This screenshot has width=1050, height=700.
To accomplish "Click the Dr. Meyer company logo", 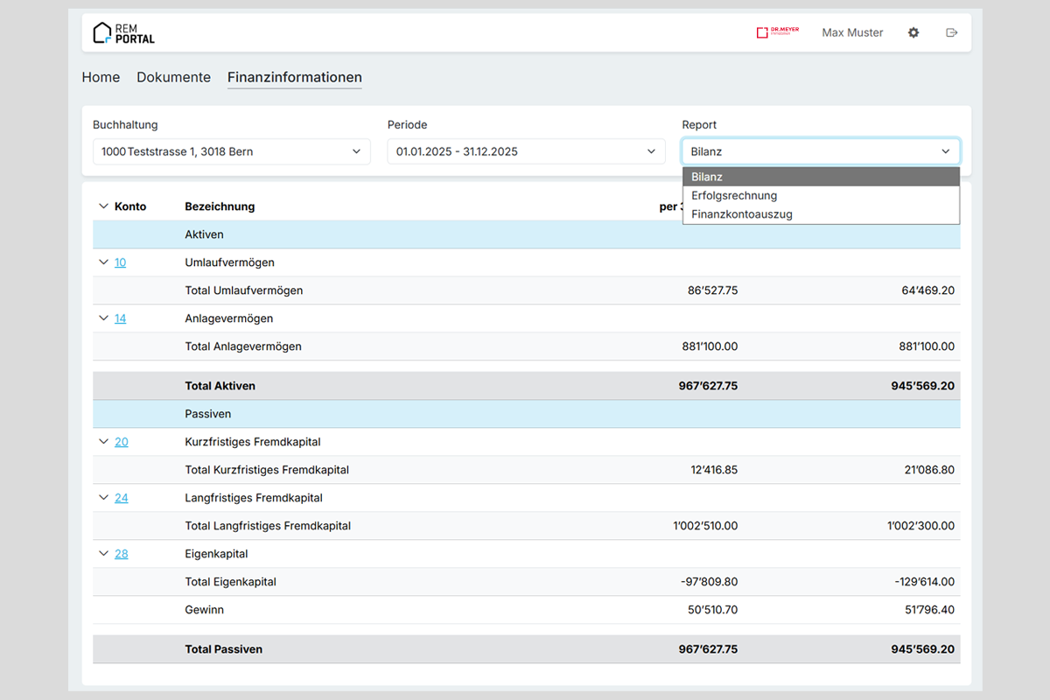I will tap(777, 32).
